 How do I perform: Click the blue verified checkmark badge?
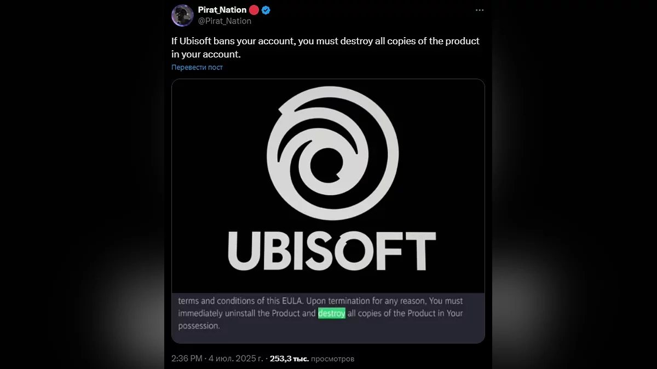coord(266,10)
